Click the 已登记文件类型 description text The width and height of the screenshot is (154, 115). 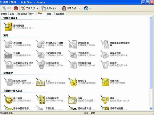(x=118, y=83)
